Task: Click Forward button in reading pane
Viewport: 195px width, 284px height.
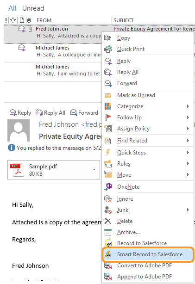Action: pyautogui.click(x=84, y=113)
